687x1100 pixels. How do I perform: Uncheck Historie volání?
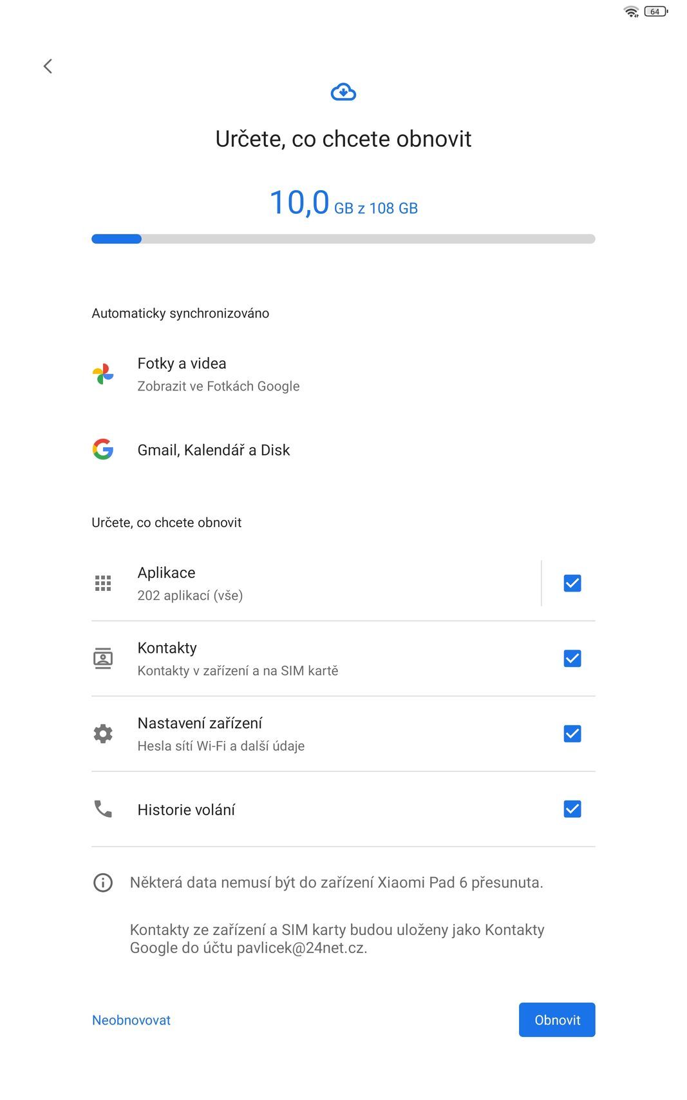coord(572,809)
